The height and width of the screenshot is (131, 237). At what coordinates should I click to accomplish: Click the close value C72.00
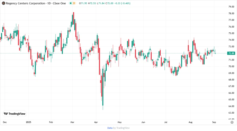click(x=109, y=3)
